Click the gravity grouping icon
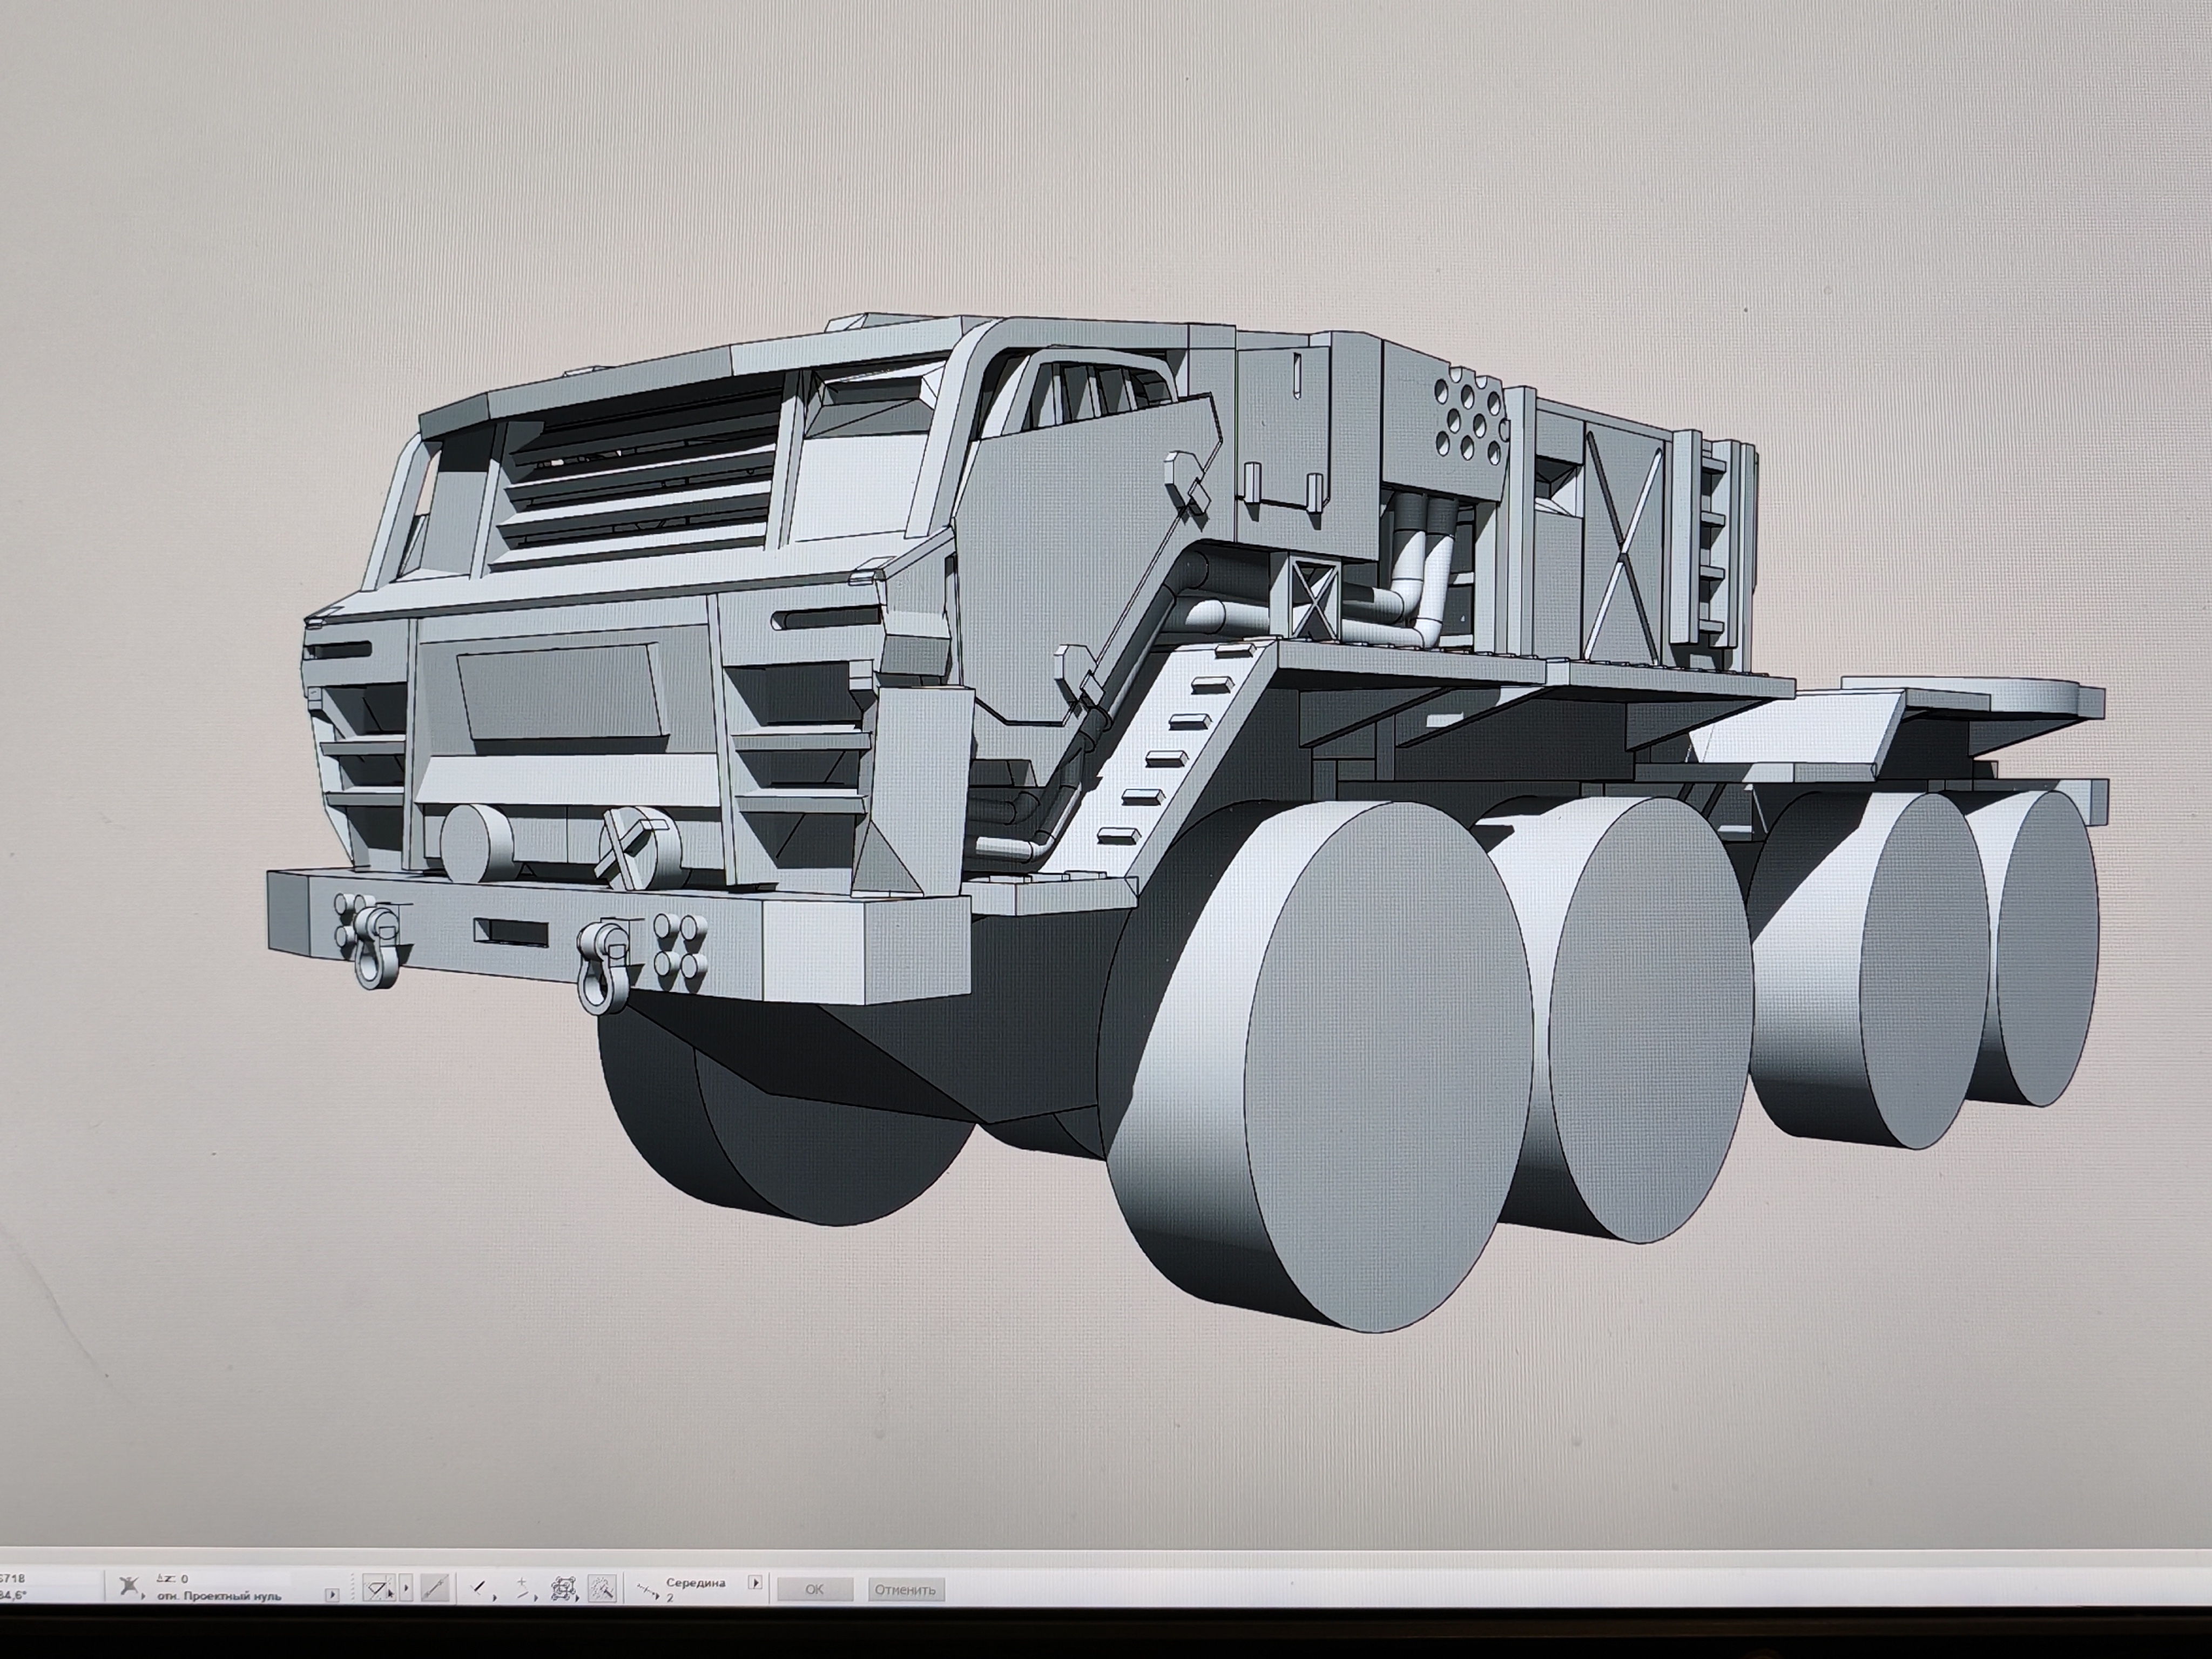The image size is (2212, 1659). pos(564,1589)
